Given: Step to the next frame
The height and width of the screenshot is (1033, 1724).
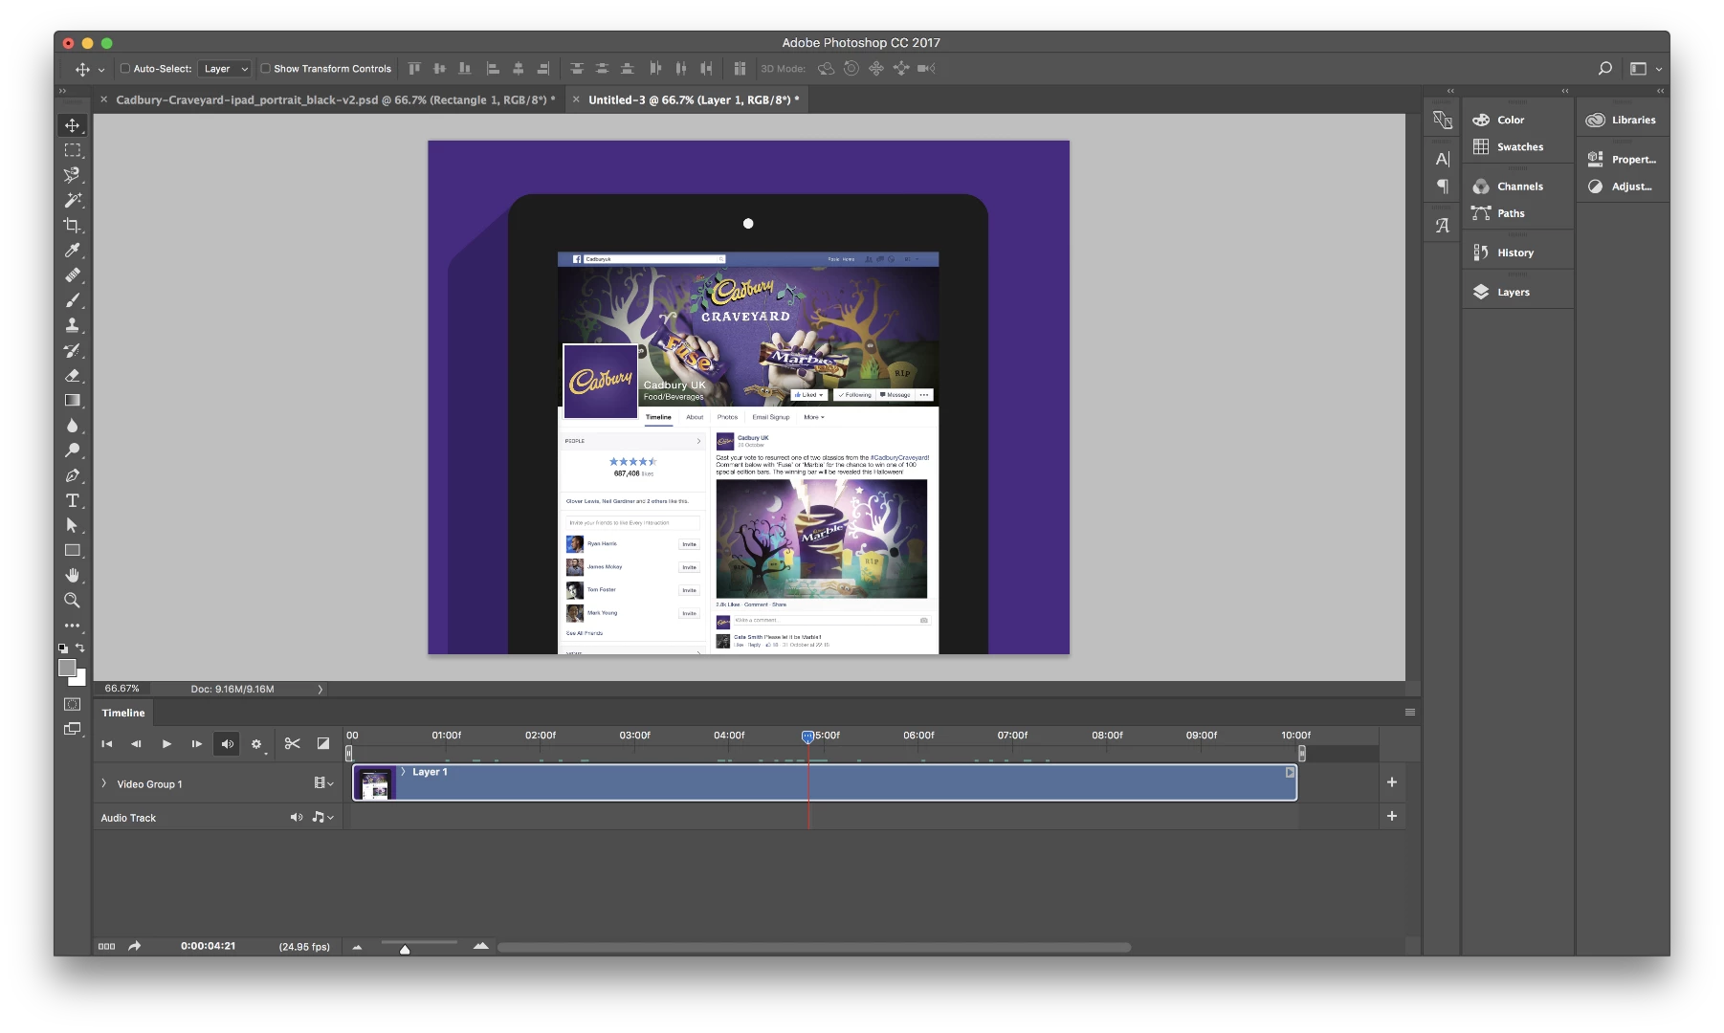Looking at the screenshot, I should click(196, 743).
